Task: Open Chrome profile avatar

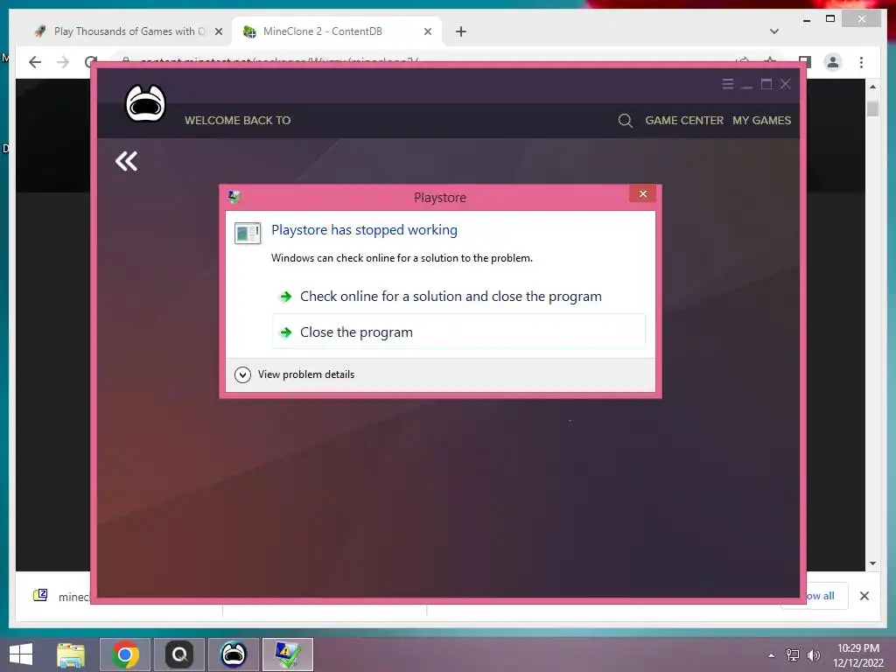Action: coord(833,62)
